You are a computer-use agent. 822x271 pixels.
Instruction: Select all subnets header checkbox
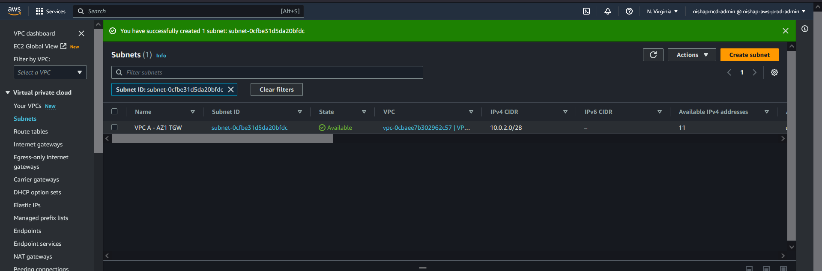coord(114,112)
